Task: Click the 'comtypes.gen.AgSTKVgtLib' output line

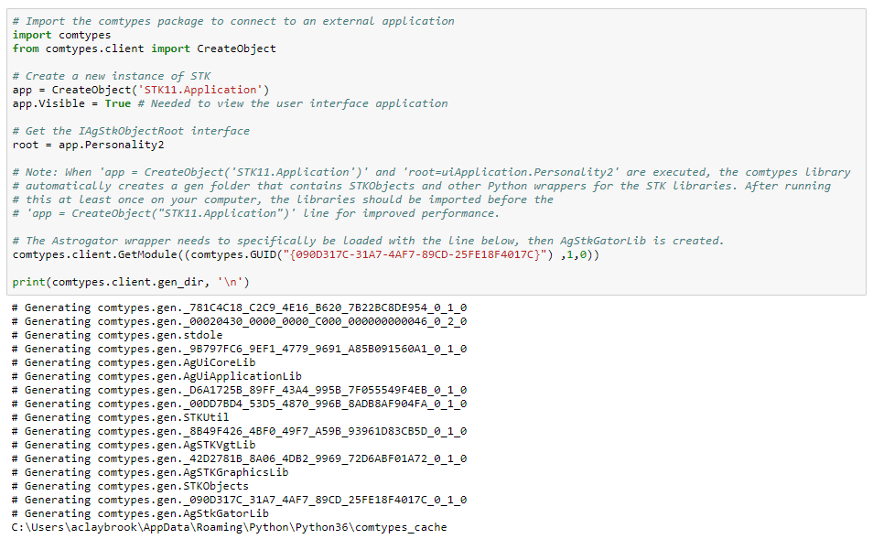Action: 134,445
